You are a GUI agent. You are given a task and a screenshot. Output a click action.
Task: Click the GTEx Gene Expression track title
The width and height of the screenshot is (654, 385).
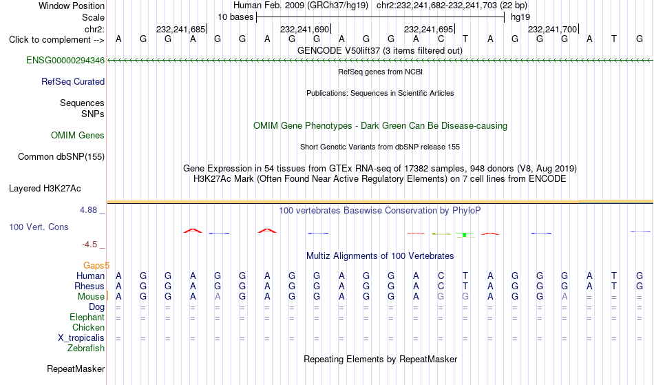(x=380, y=169)
